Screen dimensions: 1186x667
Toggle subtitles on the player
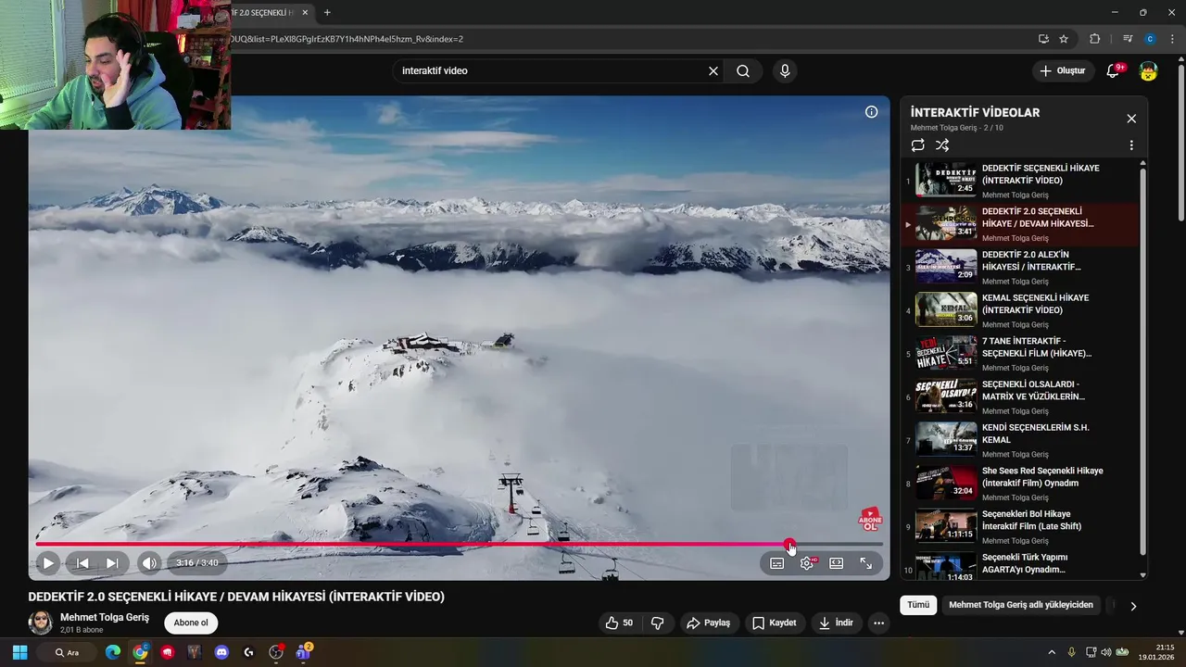click(777, 563)
